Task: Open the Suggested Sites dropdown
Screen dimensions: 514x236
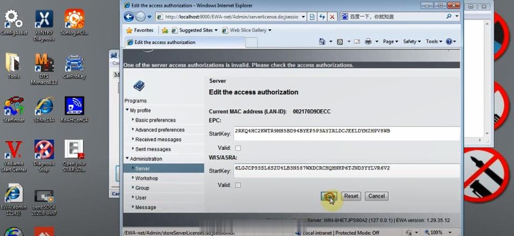Action: (194, 30)
